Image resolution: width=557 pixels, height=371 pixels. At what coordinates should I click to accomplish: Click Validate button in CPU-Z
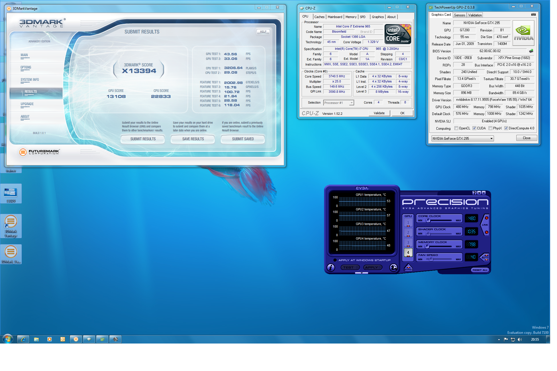379,113
